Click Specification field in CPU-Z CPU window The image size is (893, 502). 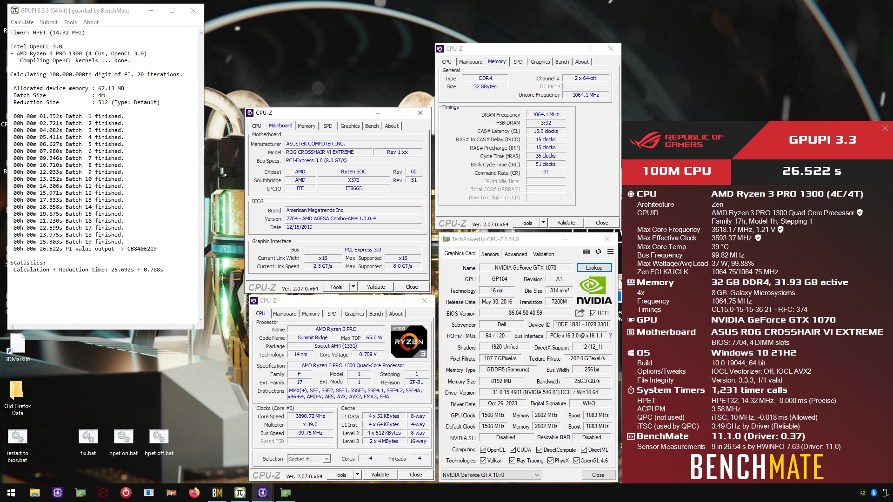tap(353, 365)
